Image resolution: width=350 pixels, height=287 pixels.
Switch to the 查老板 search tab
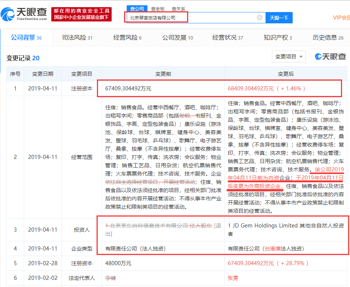pyautogui.click(x=158, y=9)
